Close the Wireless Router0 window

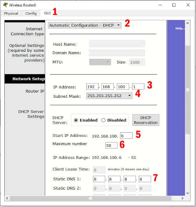click(188, 5)
